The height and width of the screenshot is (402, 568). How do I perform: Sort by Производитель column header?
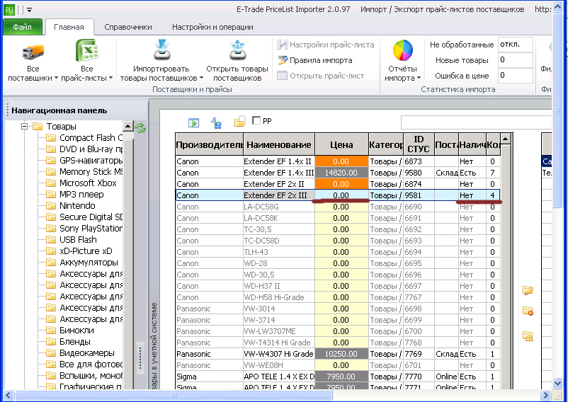tap(210, 144)
